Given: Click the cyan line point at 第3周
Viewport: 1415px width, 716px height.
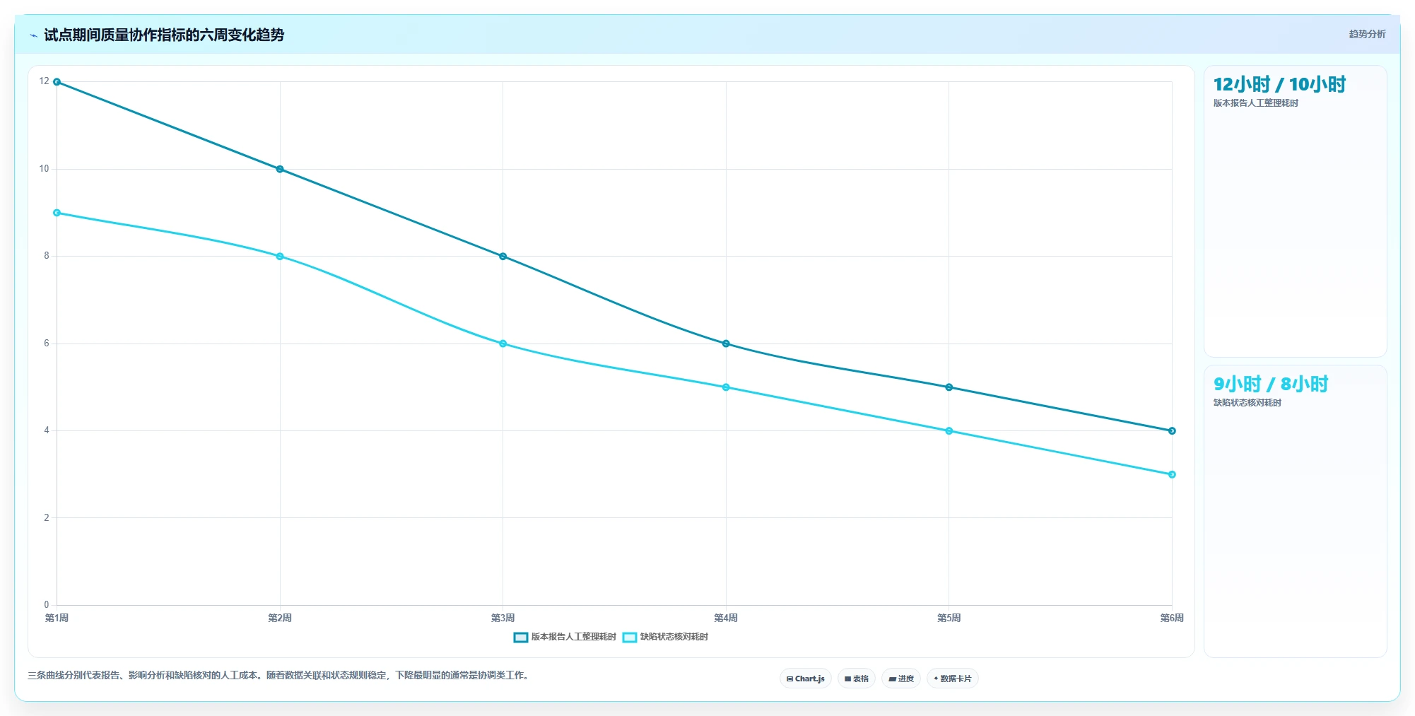Looking at the screenshot, I should point(503,344).
